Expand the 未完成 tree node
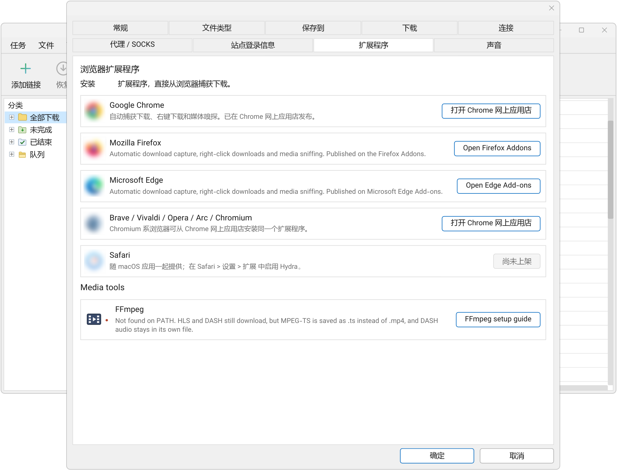Screen dimensions: 617x470 tap(12, 130)
